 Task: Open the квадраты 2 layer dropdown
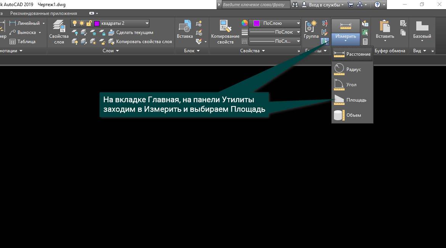coord(147,23)
